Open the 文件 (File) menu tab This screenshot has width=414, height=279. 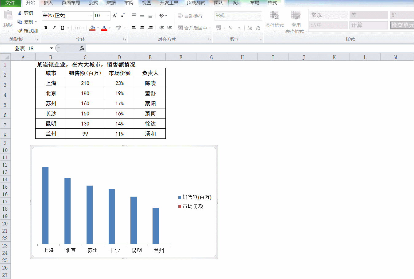coord(10,3)
